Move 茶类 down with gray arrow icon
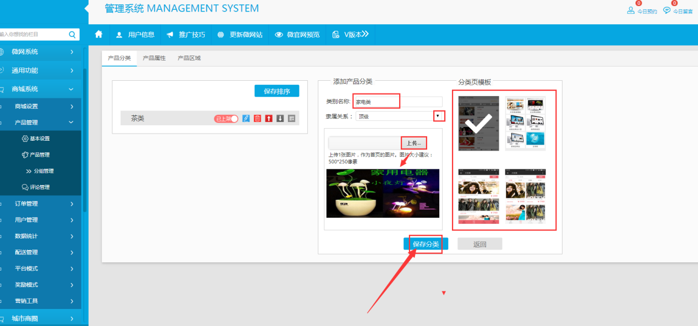Image resolution: width=698 pixels, height=326 pixels. (x=280, y=118)
